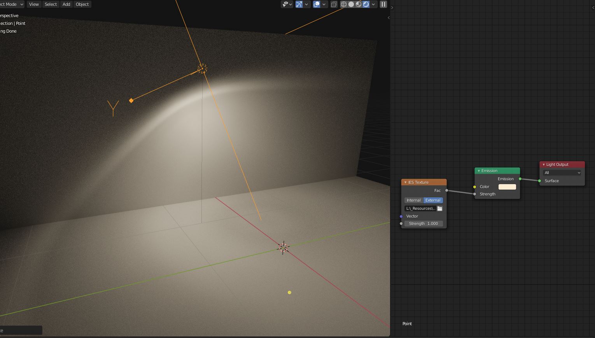Toggle Show Overlays in viewport
595x338 pixels.
click(317, 4)
